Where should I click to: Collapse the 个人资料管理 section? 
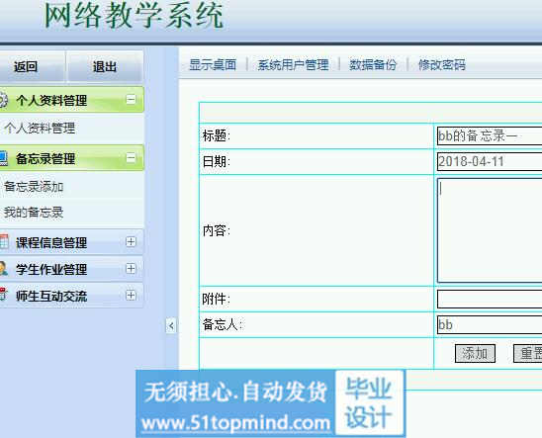point(131,100)
